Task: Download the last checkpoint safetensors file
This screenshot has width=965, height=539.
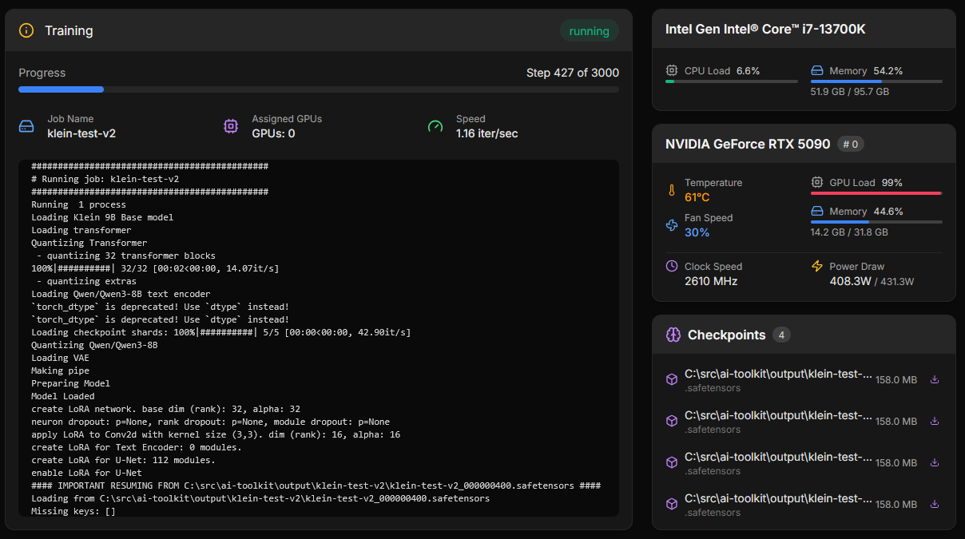Action: (935, 504)
